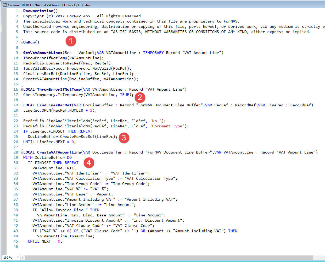Click the red circle marker numbered 4
325x262 pixels.
coord(89,163)
